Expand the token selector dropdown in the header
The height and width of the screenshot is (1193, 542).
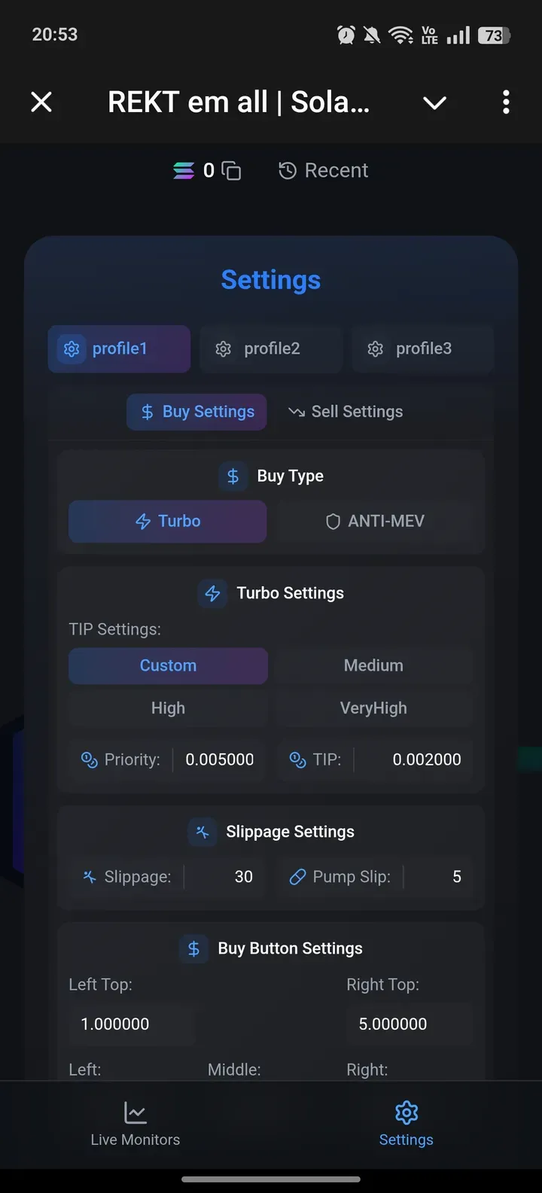(x=434, y=102)
